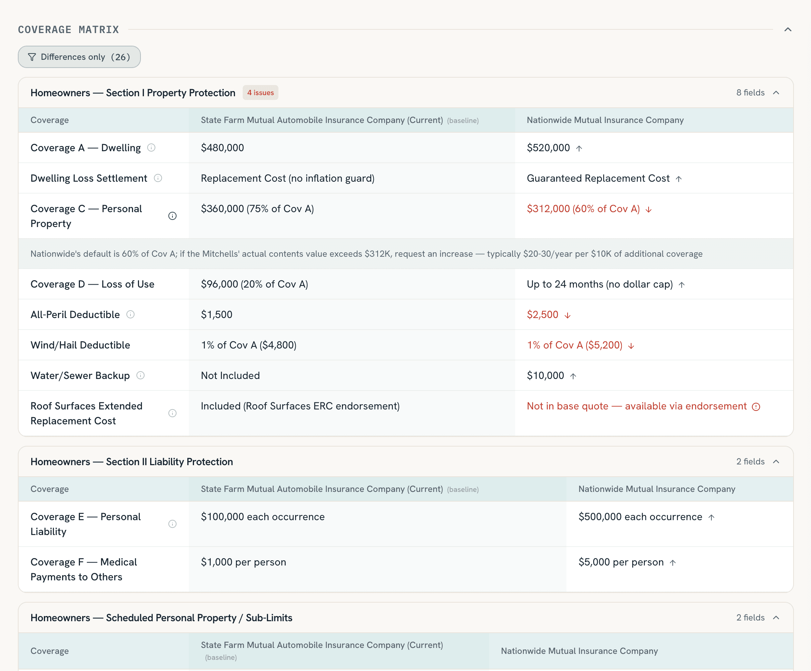Open info icon for Coverage E — Personal Liability
811x671 pixels.
172,524
